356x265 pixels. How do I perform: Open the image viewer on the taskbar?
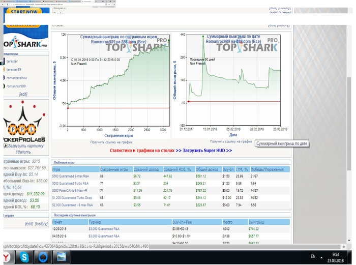[62, 257]
